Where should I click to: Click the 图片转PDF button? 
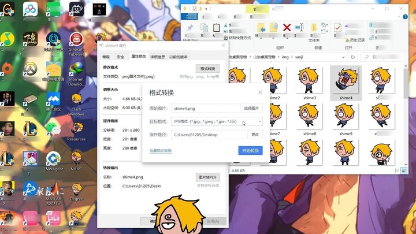pyautogui.click(x=207, y=177)
